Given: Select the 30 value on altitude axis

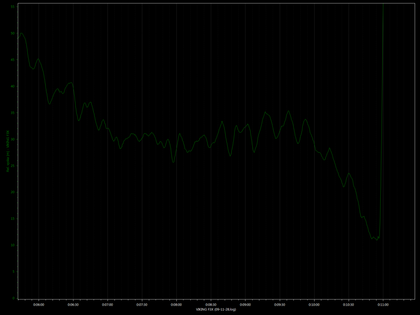Looking at the screenshot, I should 13,139.
